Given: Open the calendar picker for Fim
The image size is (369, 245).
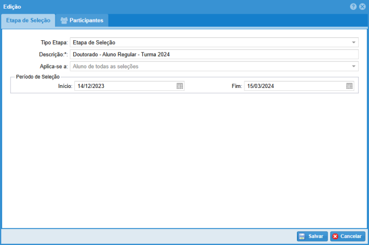Looking at the screenshot, I should [x=349, y=86].
